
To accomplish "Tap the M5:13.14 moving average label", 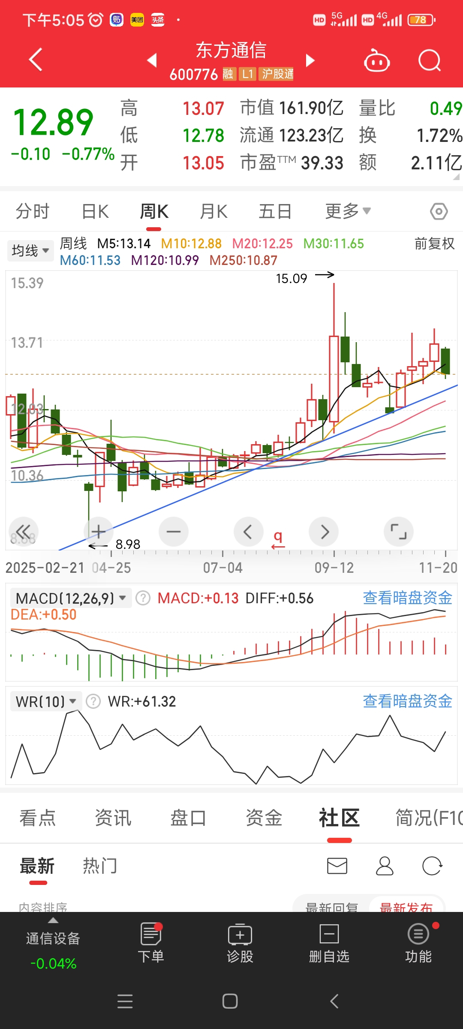I will 124,244.
